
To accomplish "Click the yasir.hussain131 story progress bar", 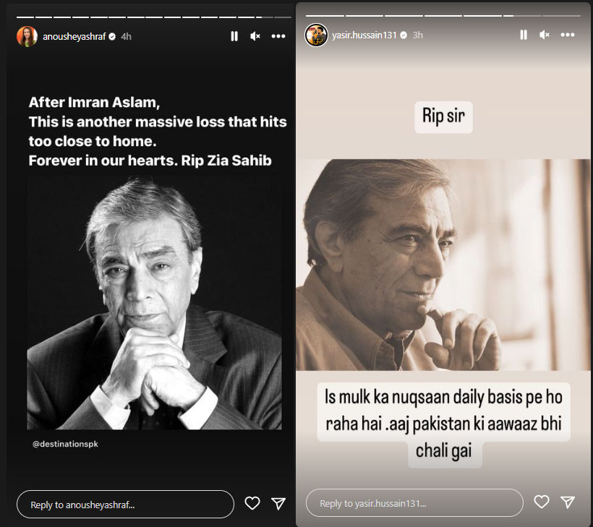I will click(443, 15).
